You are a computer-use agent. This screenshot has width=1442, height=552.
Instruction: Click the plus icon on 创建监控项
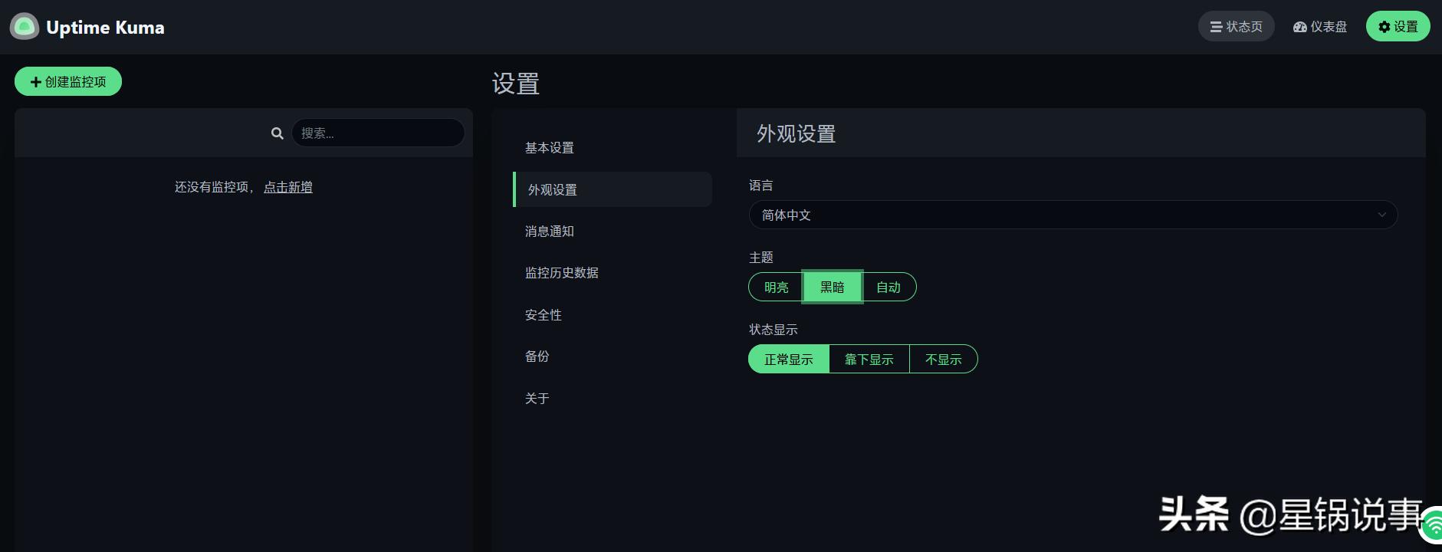[35, 80]
